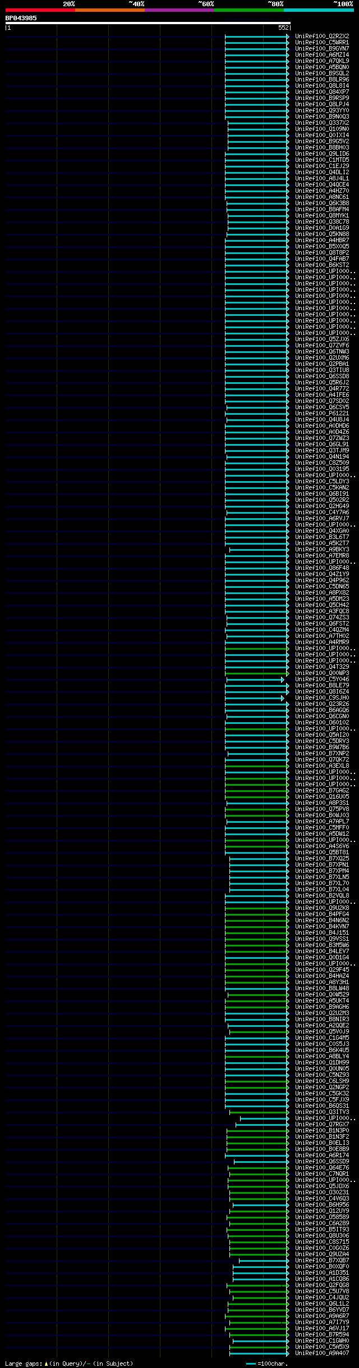Click the 552 query length label
The image size is (359, 1368).
[x=283, y=28]
